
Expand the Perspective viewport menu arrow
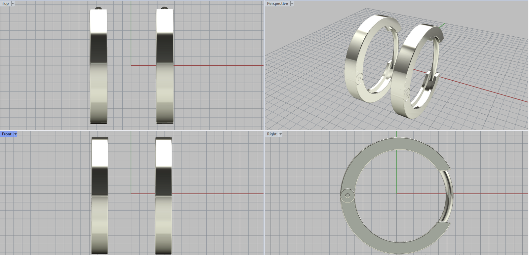pos(292,4)
